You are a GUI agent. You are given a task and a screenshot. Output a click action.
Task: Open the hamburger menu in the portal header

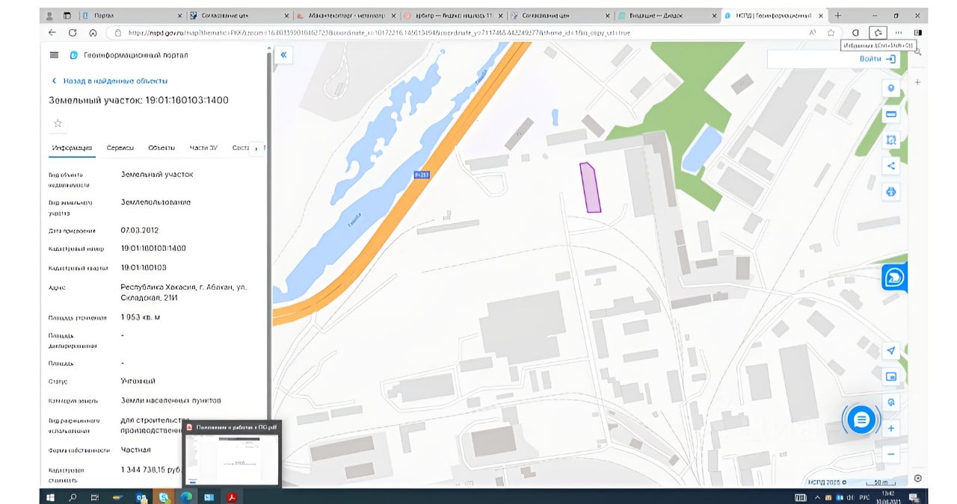click(54, 55)
